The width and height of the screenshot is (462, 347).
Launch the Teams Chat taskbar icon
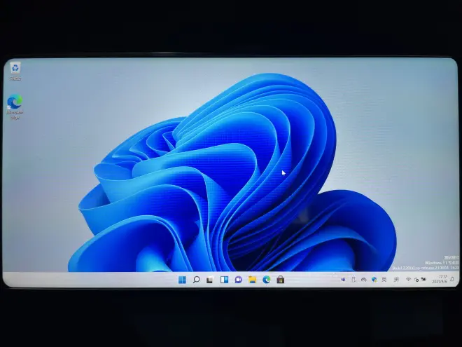click(x=239, y=280)
